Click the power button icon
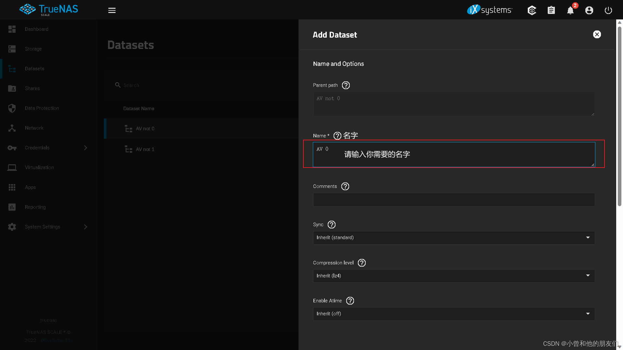623x350 pixels. tap(608, 10)
